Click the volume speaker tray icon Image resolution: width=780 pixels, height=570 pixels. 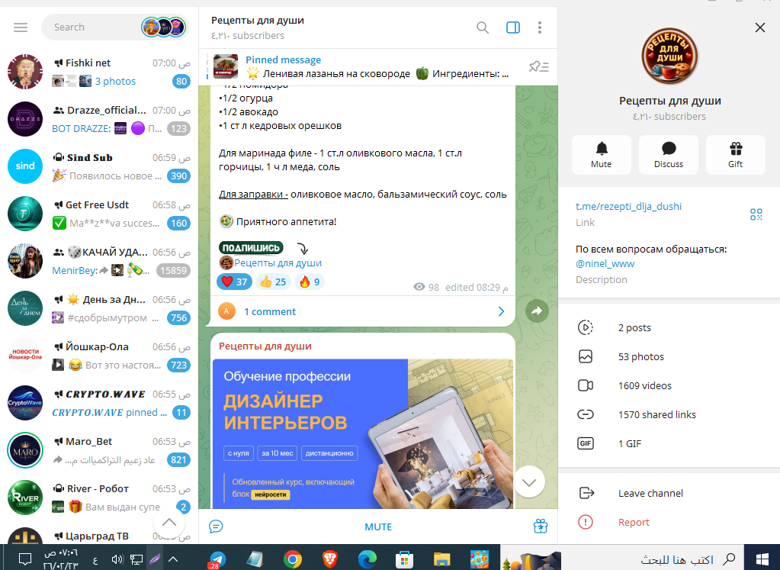tap(117, 559)
